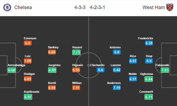Screen dimensions: 177x106
Task: Open the Chelsea team name link
Action: coord(23,7)
